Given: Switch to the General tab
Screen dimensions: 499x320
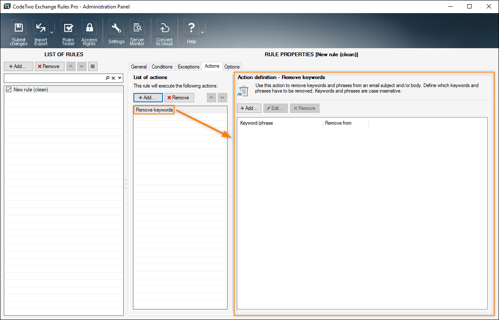Looking at the screenshot, I should coord(139,67).
